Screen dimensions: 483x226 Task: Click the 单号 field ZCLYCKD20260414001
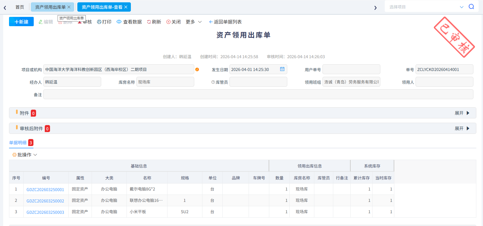click(444, 69)
